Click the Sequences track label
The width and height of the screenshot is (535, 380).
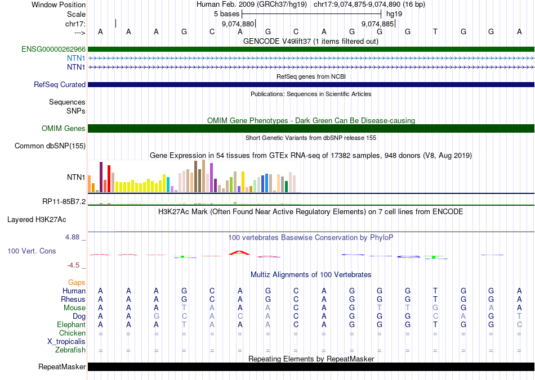pos(67,102)
